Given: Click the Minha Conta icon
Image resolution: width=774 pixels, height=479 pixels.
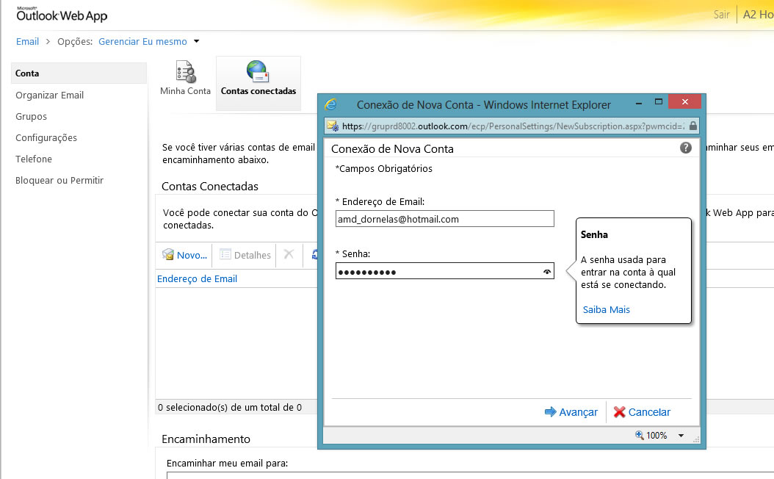Looking at the screenshot, I should point(185,72).
